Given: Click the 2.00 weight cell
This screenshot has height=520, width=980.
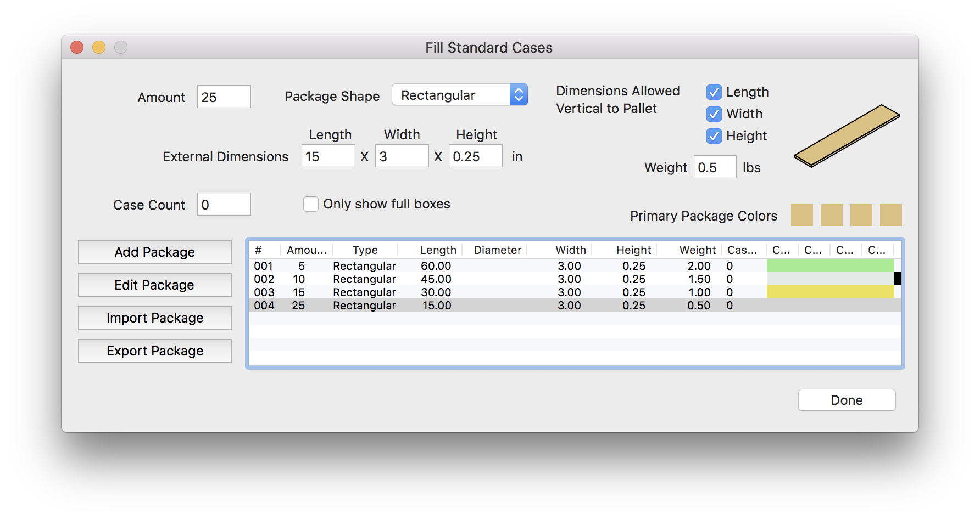Looking at the screenshot, I should [x=699, y=266].
